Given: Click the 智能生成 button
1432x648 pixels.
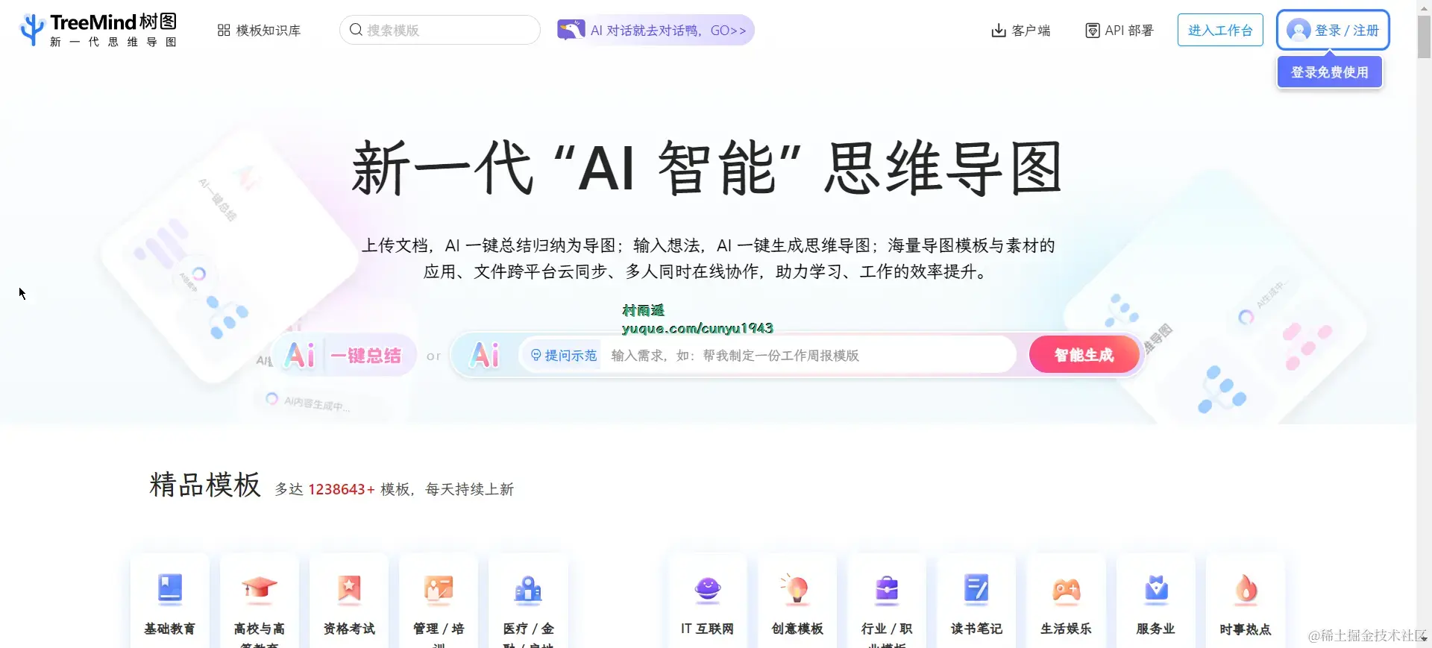Looking at the screenshot, I should [x=1084, y=355].
